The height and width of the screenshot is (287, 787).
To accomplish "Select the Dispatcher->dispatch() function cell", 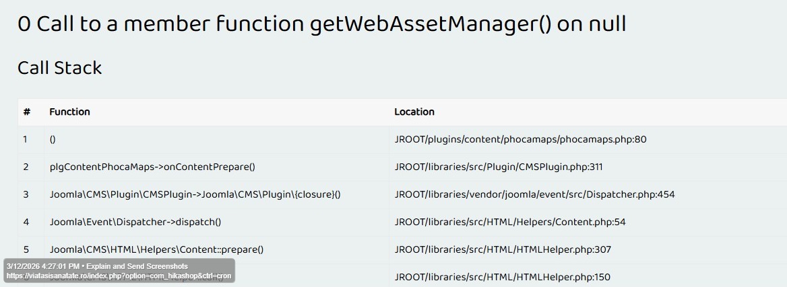I will (x=135, y=222).
